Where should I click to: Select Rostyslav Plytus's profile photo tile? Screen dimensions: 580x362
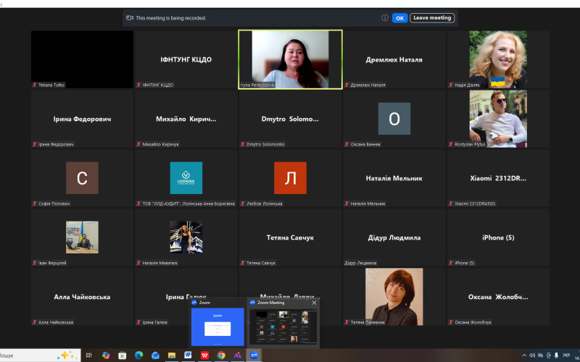coord(498,119)
